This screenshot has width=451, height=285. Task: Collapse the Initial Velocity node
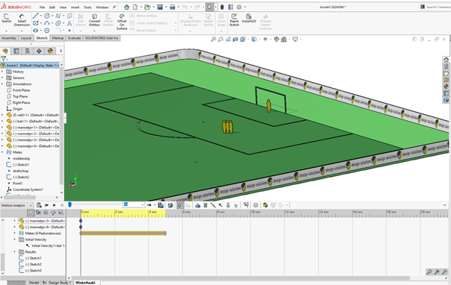pyautogui.click(x=15, y=239)
